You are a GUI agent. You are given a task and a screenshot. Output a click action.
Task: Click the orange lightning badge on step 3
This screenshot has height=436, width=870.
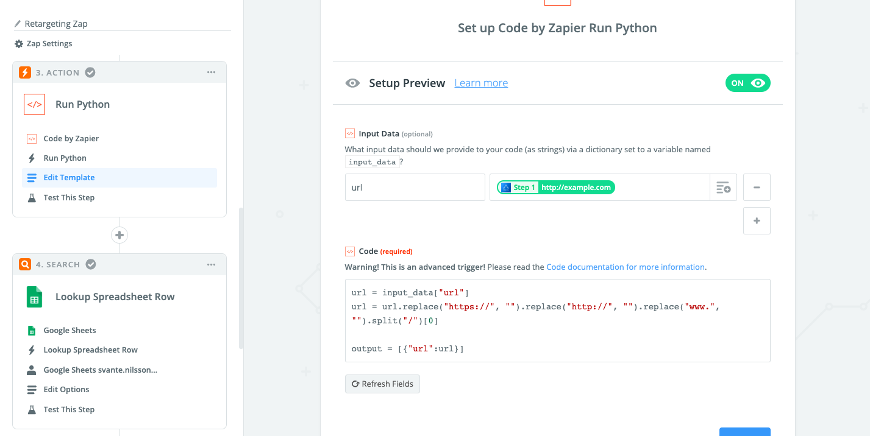pos(25,72)
